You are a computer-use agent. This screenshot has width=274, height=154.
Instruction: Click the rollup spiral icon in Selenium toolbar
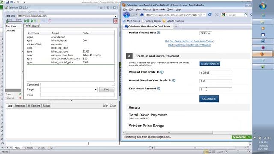pyautogui.click(x=50, y=21)
